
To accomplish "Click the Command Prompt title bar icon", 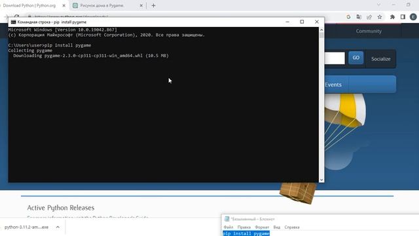I will [13, 22].
